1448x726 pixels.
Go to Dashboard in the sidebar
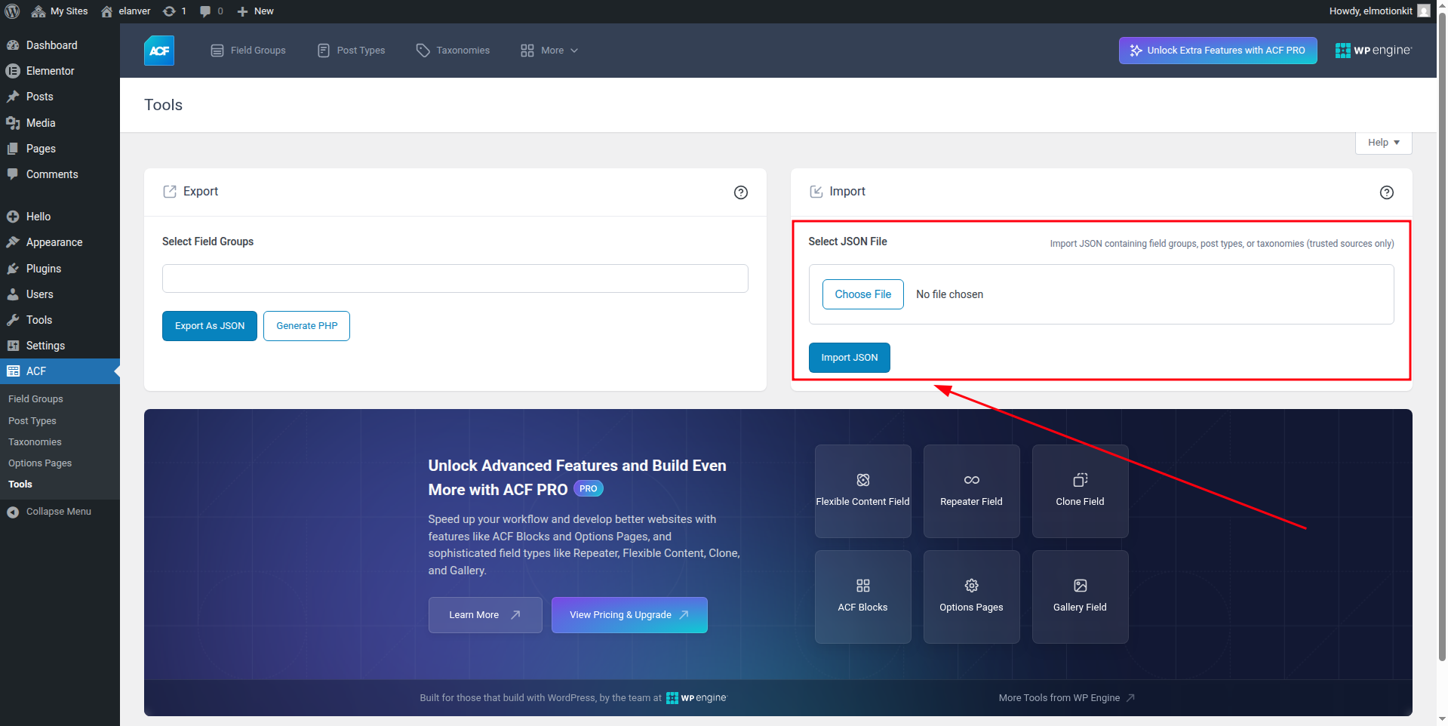coord(60,45)
